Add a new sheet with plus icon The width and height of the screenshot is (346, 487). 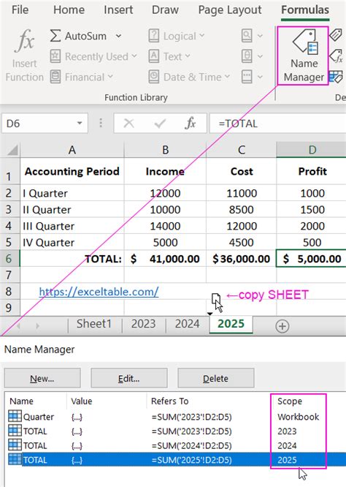[282, 326]
